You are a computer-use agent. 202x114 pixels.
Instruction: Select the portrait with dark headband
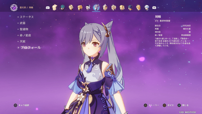(71, 7)
